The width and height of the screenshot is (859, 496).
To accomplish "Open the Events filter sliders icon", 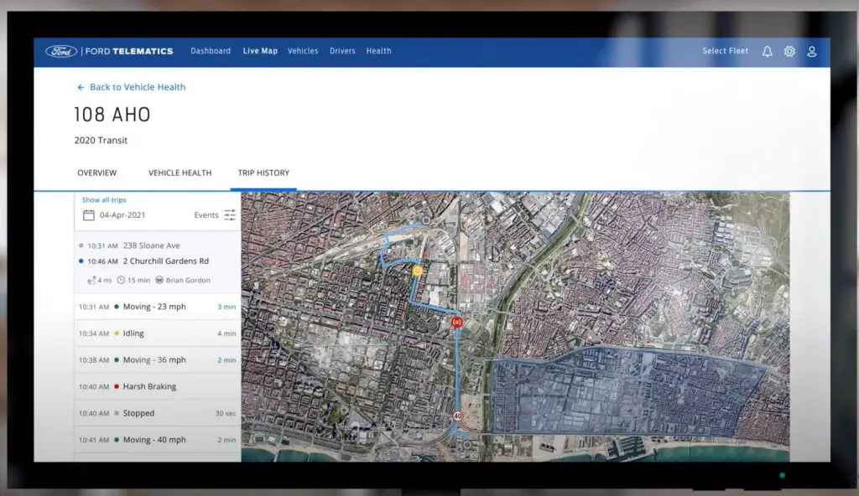I will coord(230,215).
